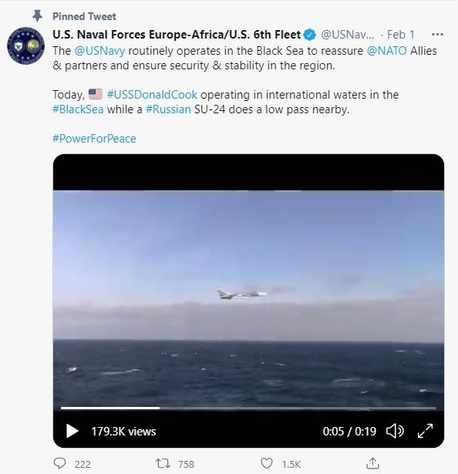Mute the video with the speaker icon
The height and width of the screenshot is (474, 458).
click(x=395, y=431)
